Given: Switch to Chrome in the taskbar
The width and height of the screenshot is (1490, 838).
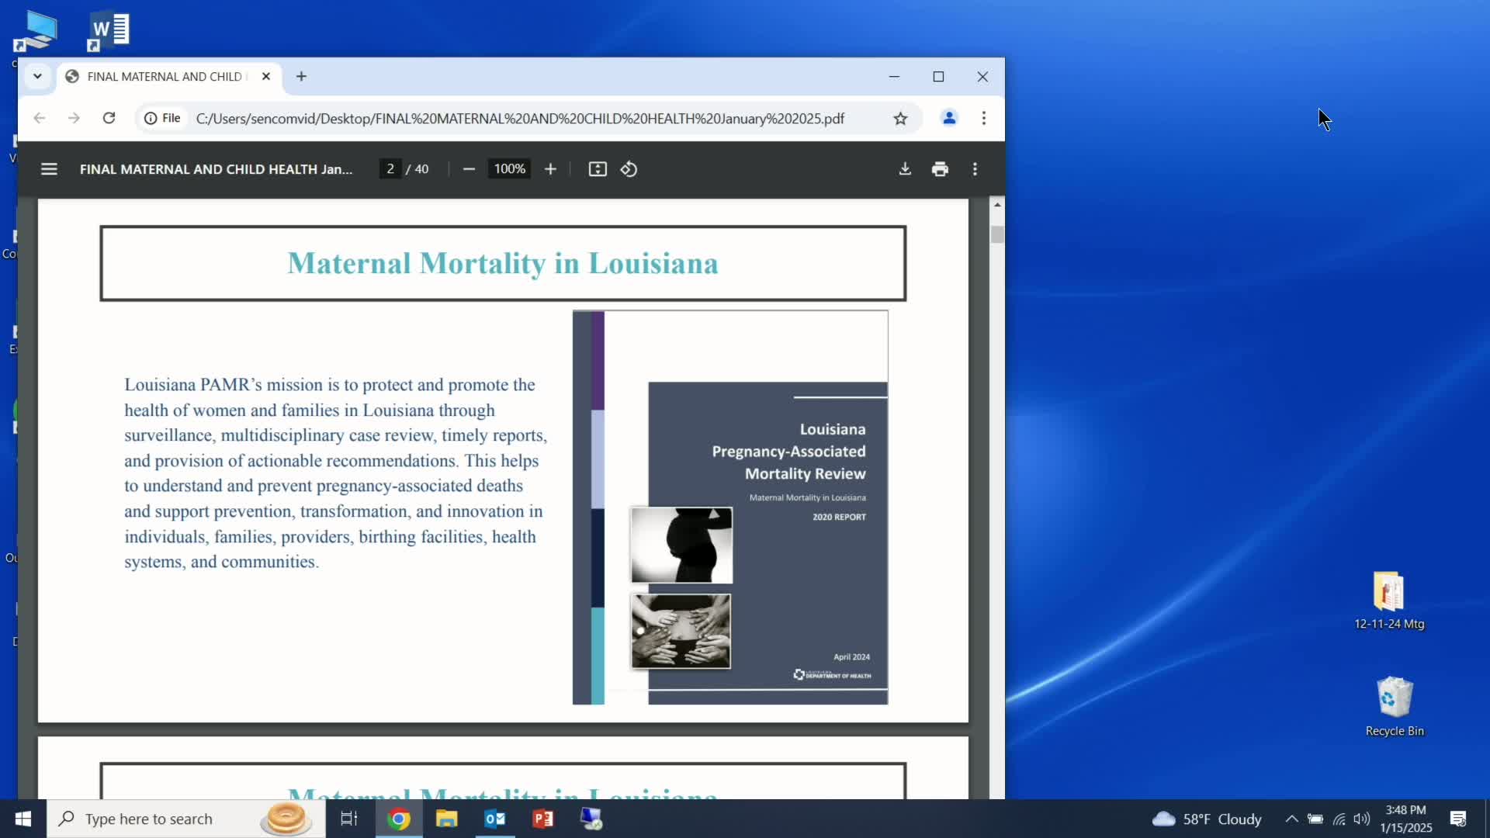Looking at the screenshot, I should pyautogui.click(x=399, y=819).
